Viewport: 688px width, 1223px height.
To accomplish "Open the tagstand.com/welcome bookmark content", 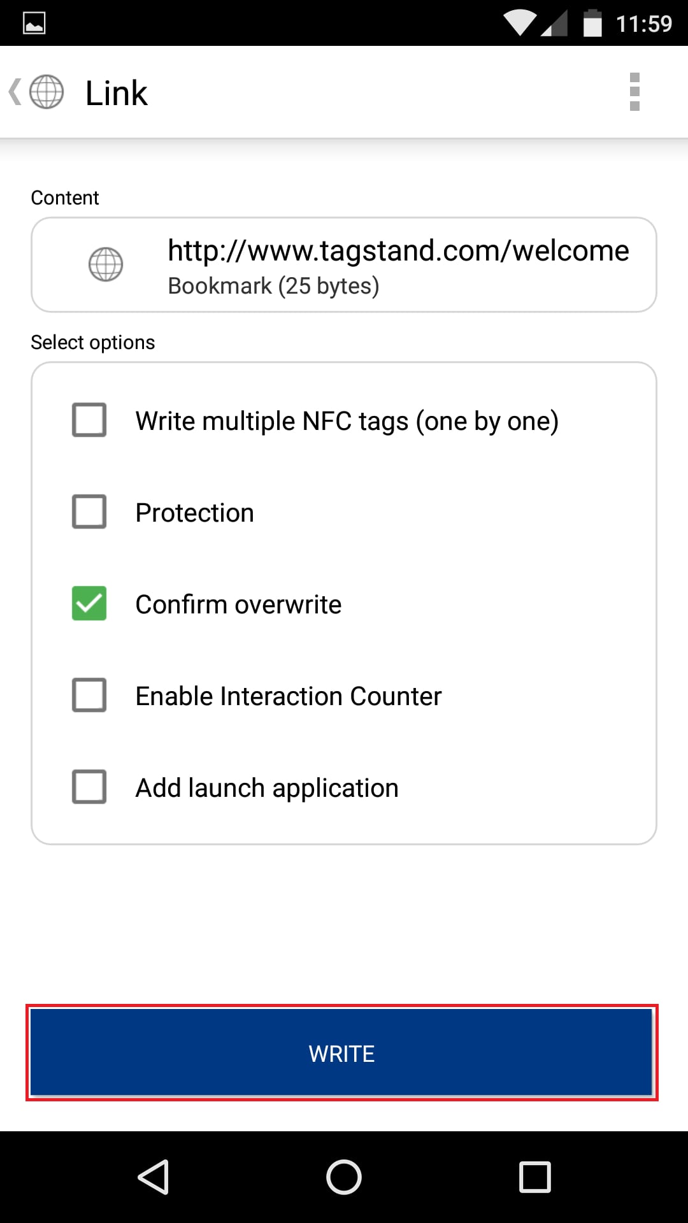I will point(344,265).
